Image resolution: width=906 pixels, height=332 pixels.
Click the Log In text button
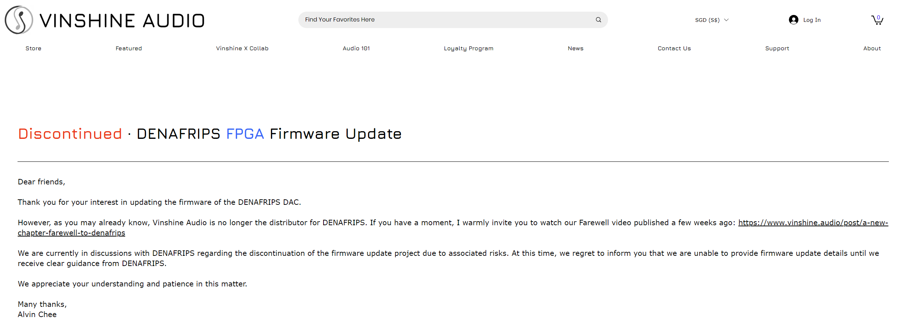(x=812, y=20)
